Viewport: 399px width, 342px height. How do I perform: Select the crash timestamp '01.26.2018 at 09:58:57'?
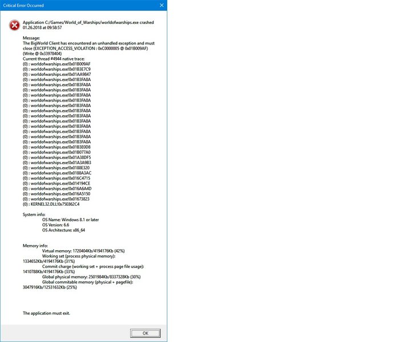[42, 28]
